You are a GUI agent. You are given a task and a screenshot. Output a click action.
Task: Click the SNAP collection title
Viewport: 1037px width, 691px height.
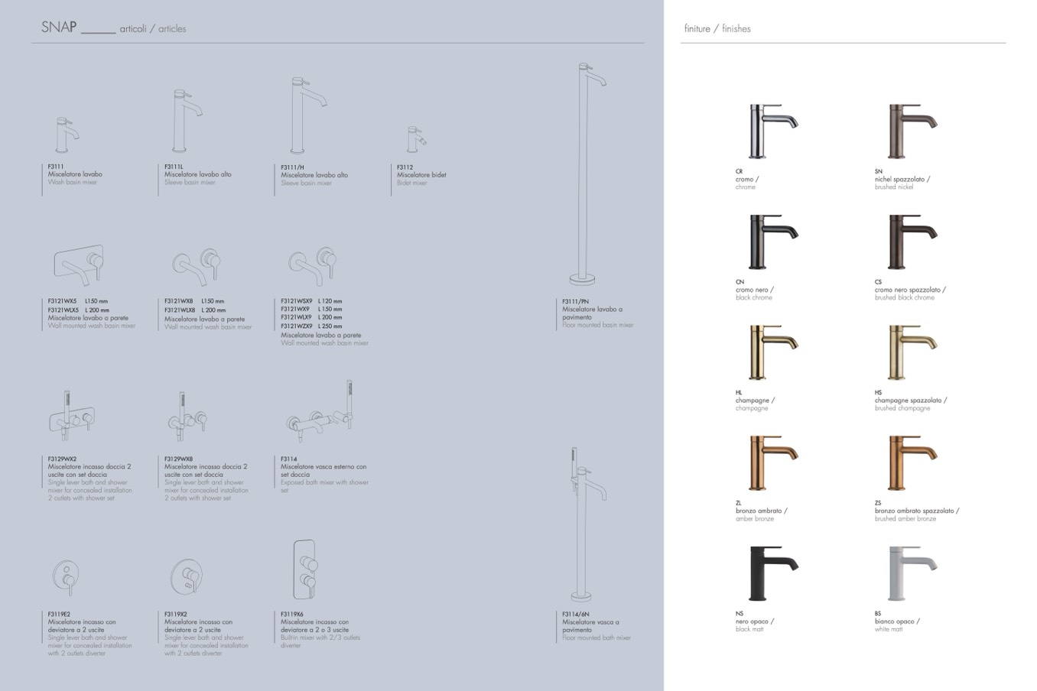tap(59, 28)
